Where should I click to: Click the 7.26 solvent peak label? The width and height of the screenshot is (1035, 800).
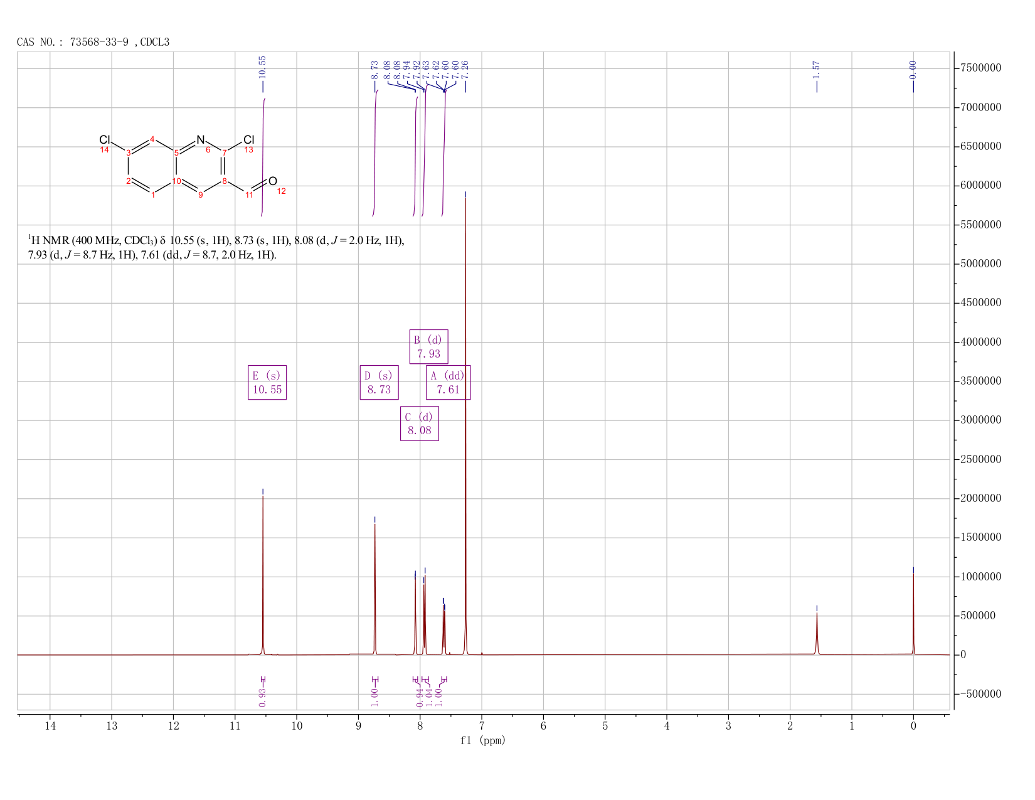point(465,69)
